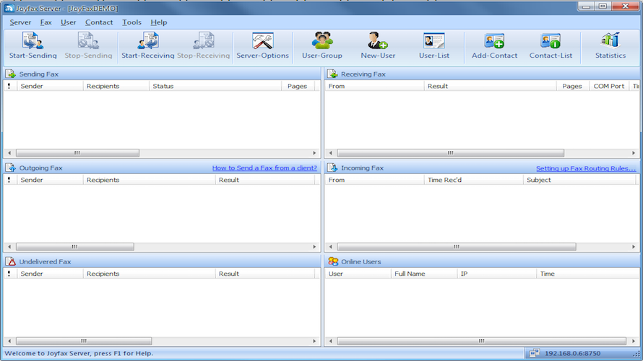Open the User-List icon
This screenshot has height=361, width=643.
tap(434, 41)
